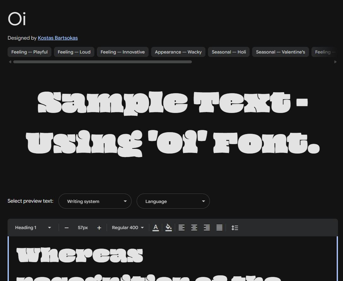Expand the Writing system dropdown
Viewport: 343px width, 281px height.
[95, 201]
